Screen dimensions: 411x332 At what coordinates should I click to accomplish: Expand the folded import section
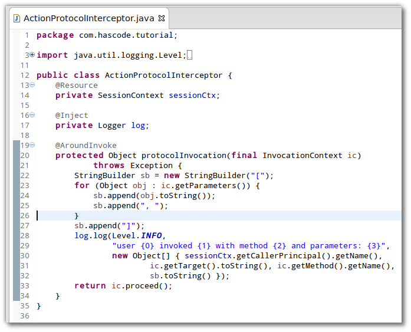32,55
